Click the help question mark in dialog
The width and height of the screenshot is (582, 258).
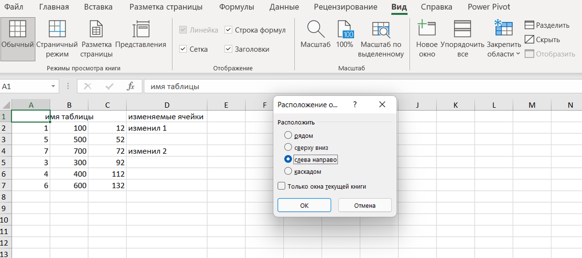point(355,104)
